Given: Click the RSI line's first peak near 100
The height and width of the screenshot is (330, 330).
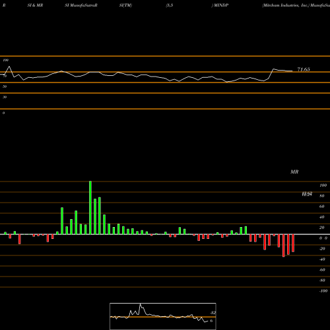Looking at the screenshot, I should [9, 66].
